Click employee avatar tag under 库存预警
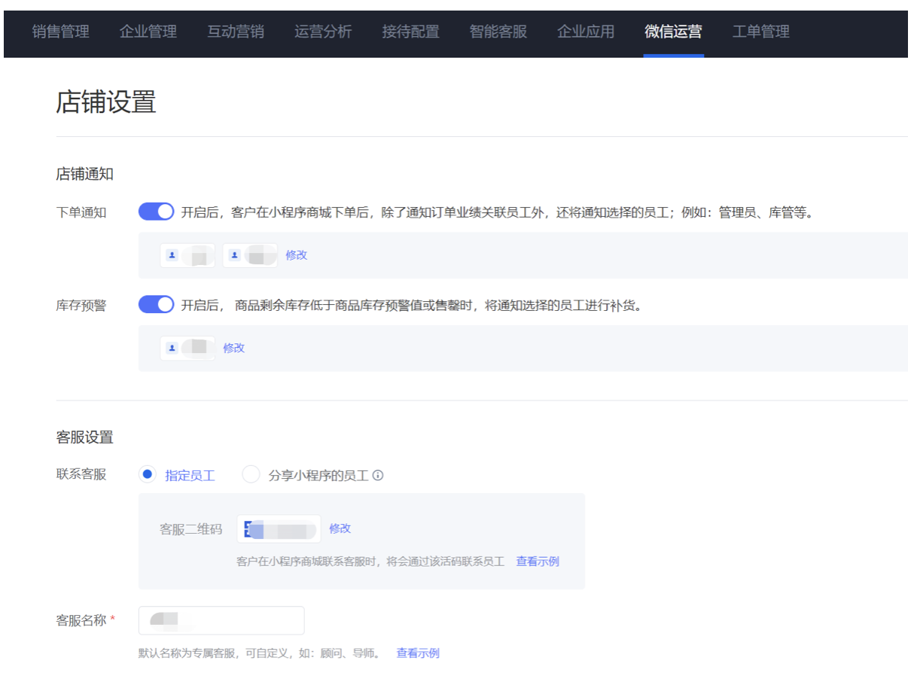The height and width of the screenshot is (688, 914). (187, 349)
